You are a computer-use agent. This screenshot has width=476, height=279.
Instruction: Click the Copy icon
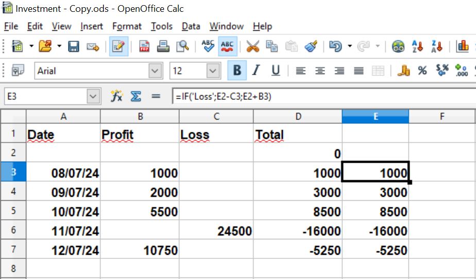pyautogui.click(x=271, y=46)
